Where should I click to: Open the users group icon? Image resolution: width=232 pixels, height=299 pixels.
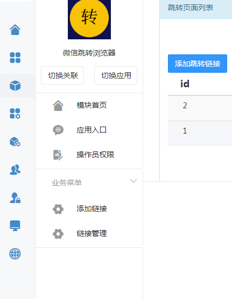coord(15,170)
